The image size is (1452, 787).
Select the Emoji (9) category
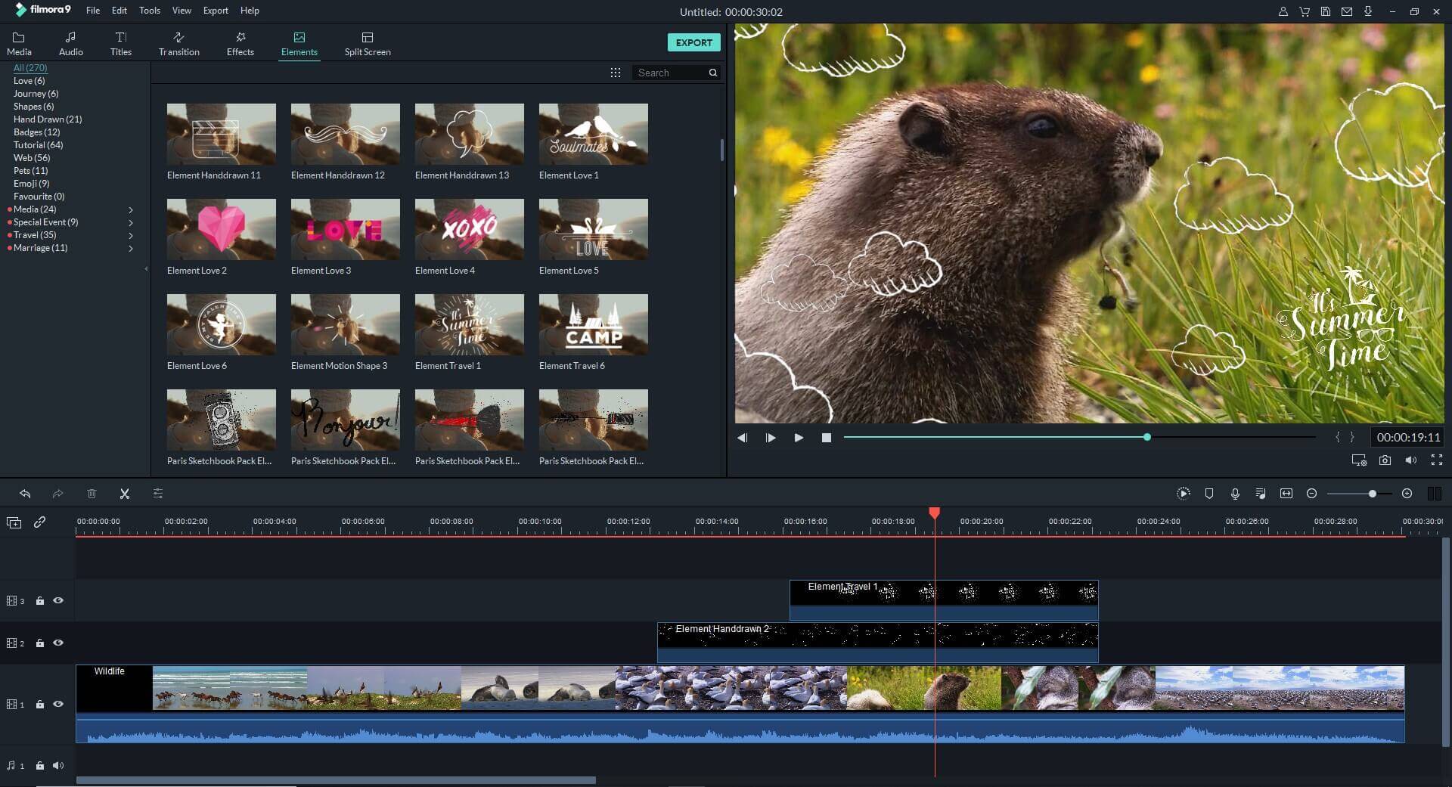31,184
